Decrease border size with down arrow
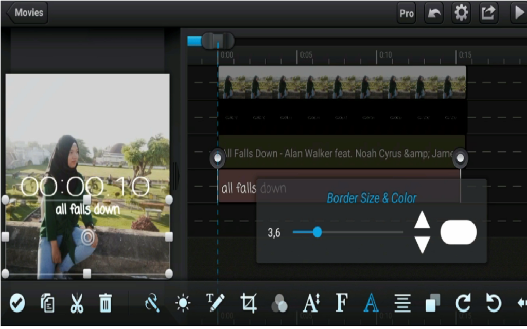The width and height of the screenshot is (527, 329). (x=422, y=244)
